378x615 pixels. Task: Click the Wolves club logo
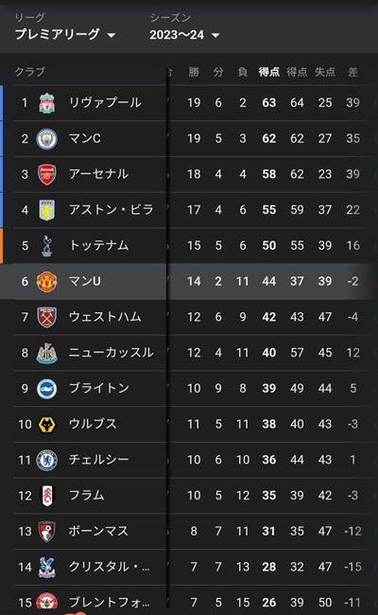(47, 425)
